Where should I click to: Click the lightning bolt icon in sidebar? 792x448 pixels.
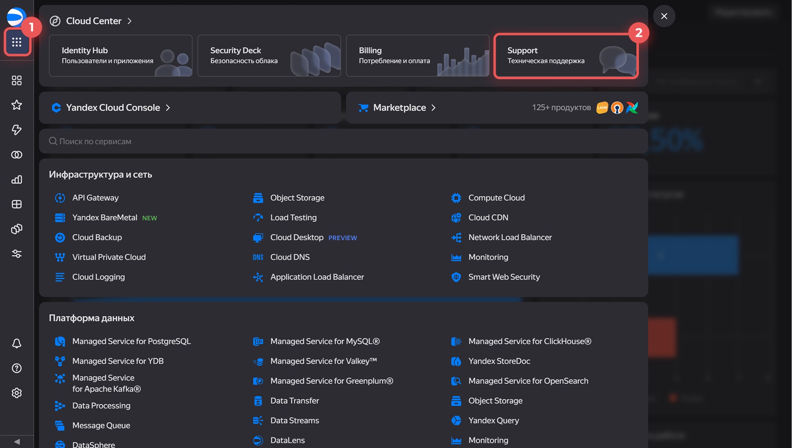click(17, 130)
